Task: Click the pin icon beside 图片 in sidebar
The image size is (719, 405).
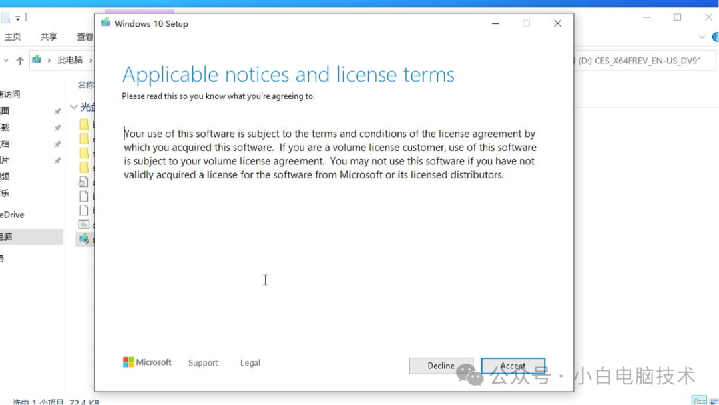Action: [x=57, y=161]
